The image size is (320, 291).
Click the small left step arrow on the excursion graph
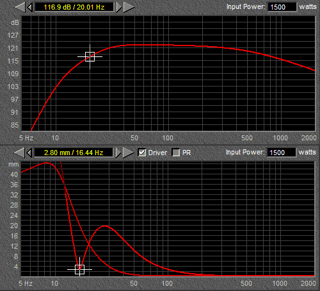29,153
